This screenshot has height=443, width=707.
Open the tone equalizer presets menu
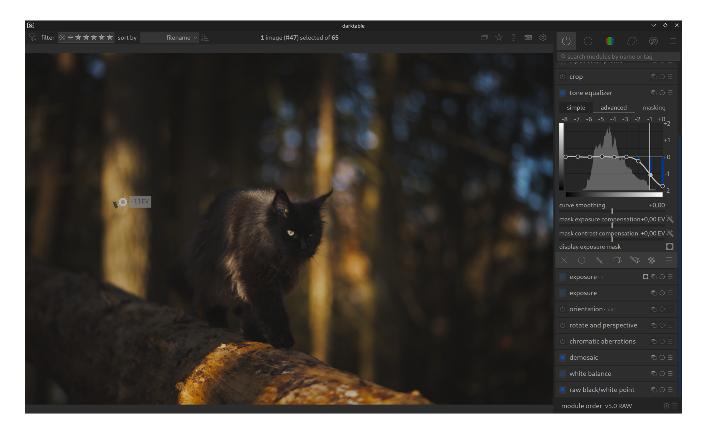(670, 93)
